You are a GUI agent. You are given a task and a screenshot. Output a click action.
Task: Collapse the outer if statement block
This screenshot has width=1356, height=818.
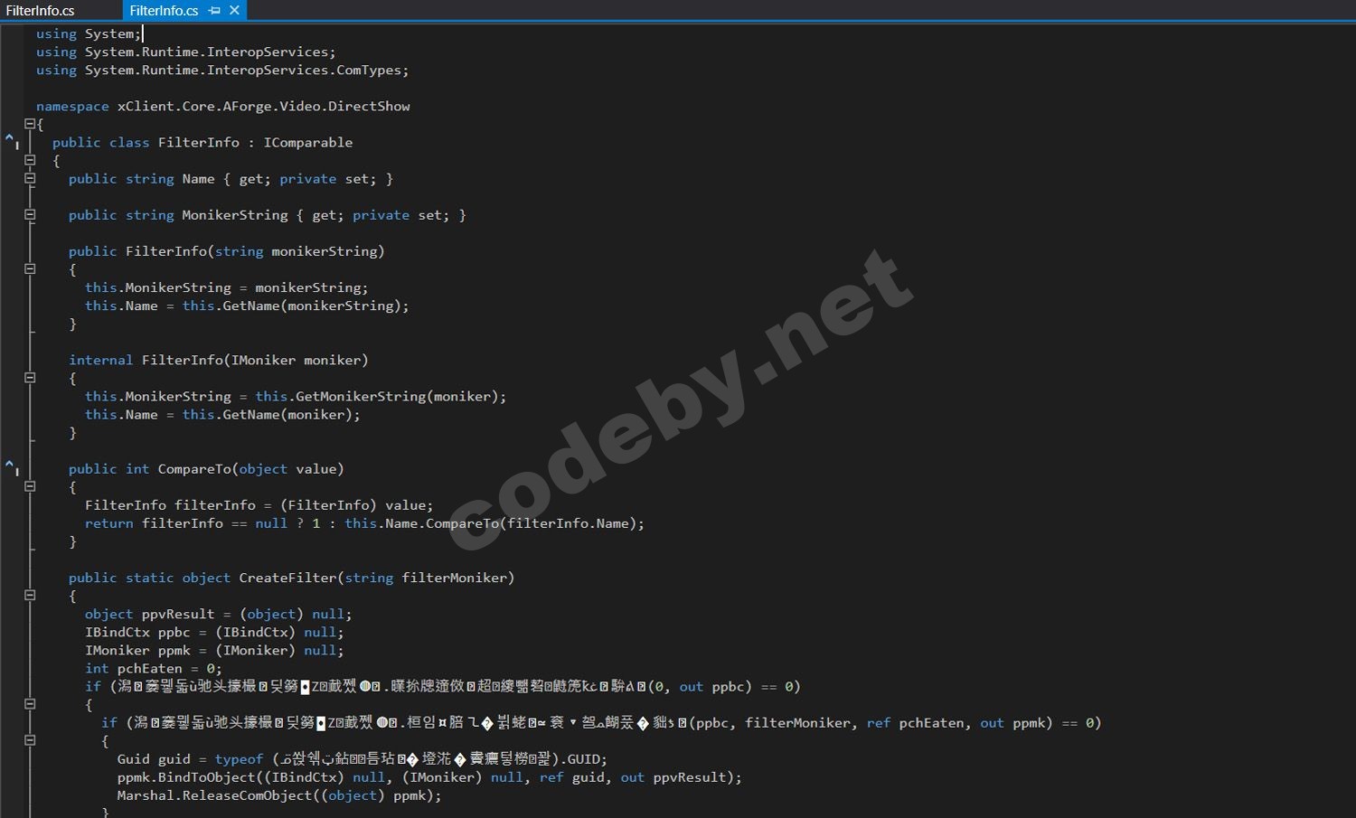point(30,704)
